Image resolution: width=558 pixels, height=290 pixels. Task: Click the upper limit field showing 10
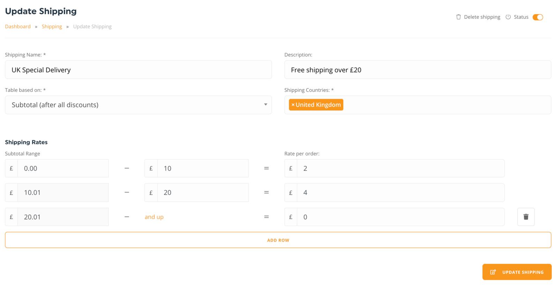pos(203,169)
